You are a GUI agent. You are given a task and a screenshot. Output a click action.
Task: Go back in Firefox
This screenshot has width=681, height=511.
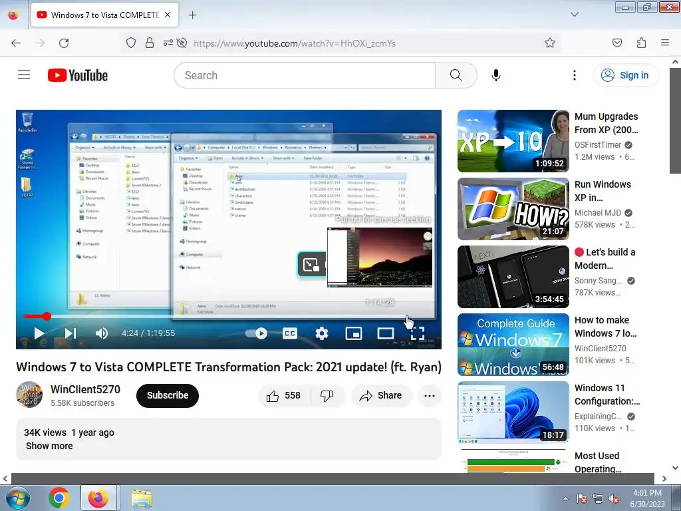coord(16,43)
